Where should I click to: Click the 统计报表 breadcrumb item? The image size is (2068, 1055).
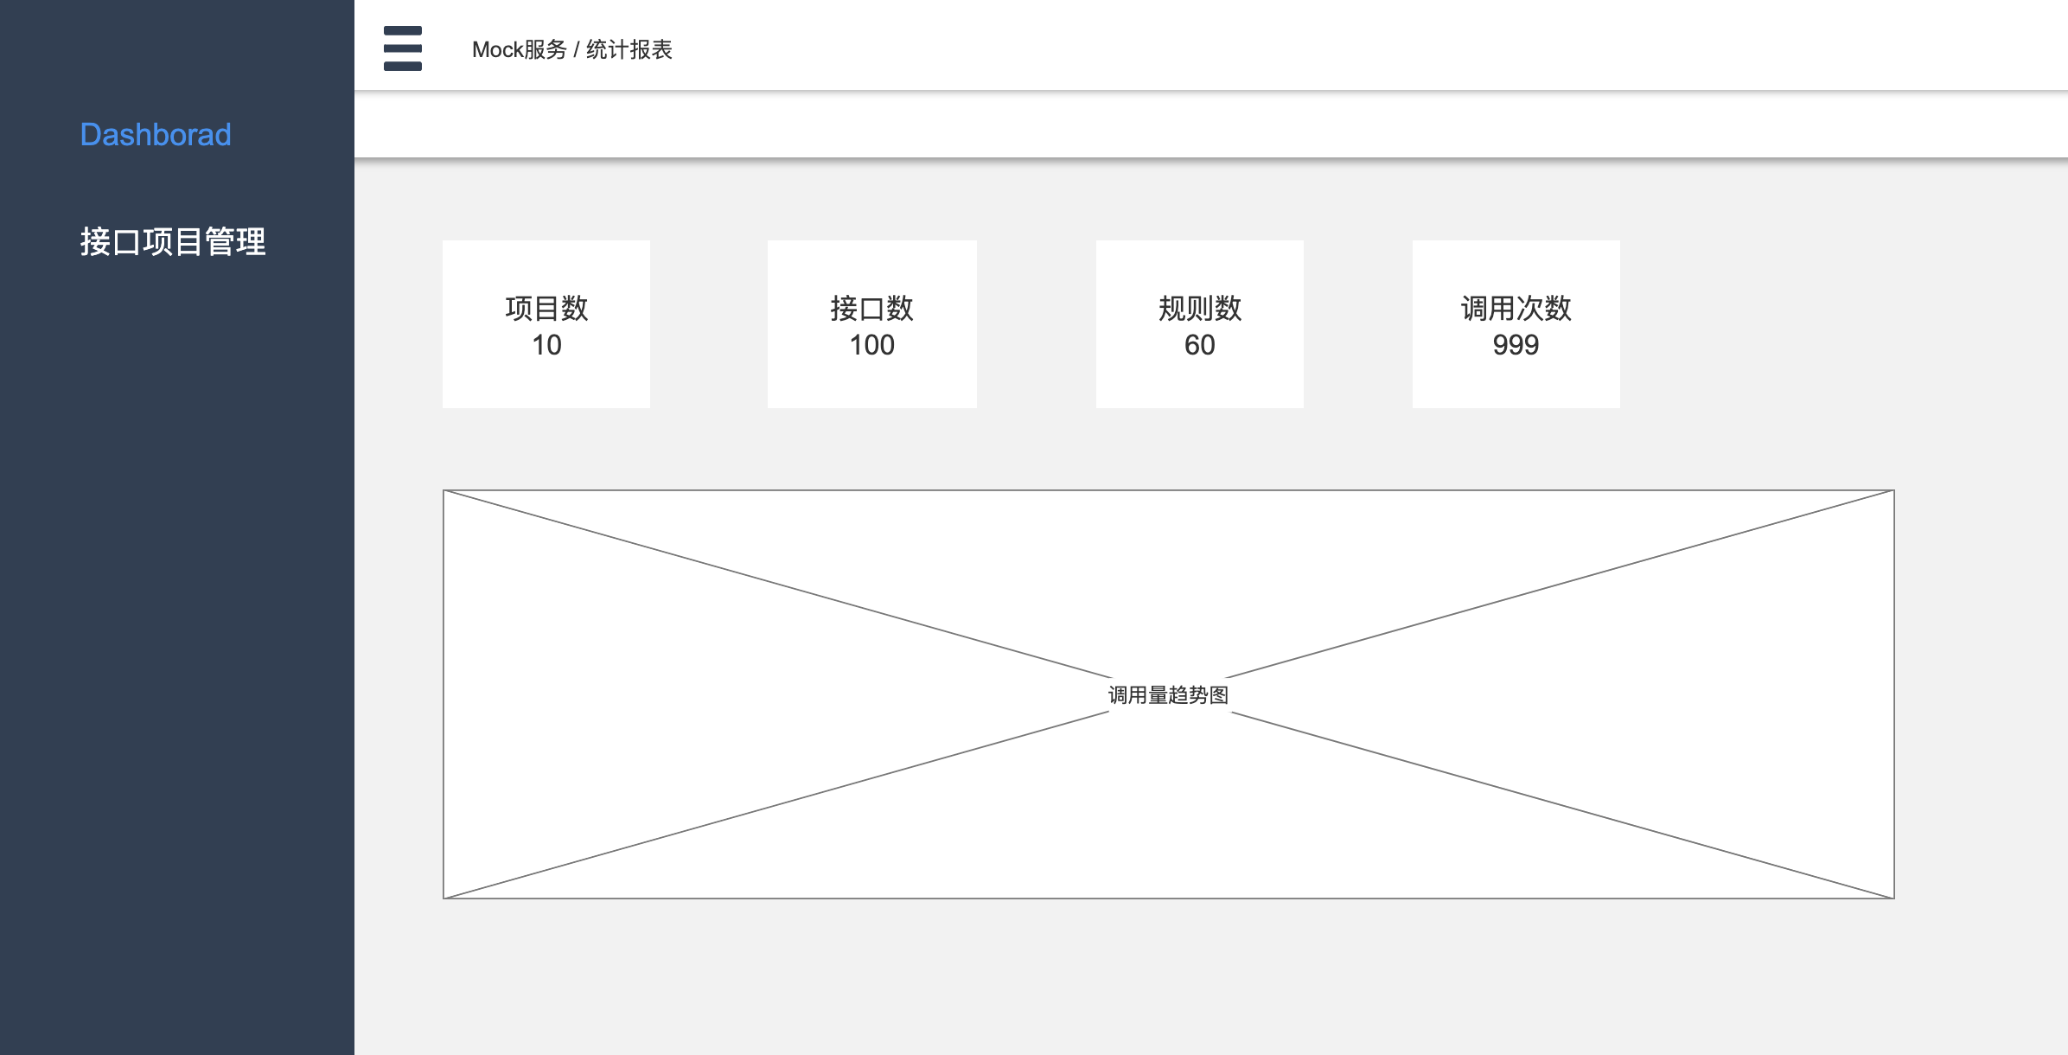[629, 50]
